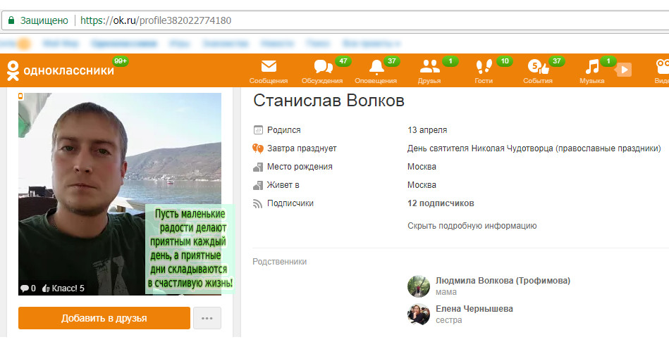Click the сестра relation label
Screen dimensions: 669x349
click(448, 320)
